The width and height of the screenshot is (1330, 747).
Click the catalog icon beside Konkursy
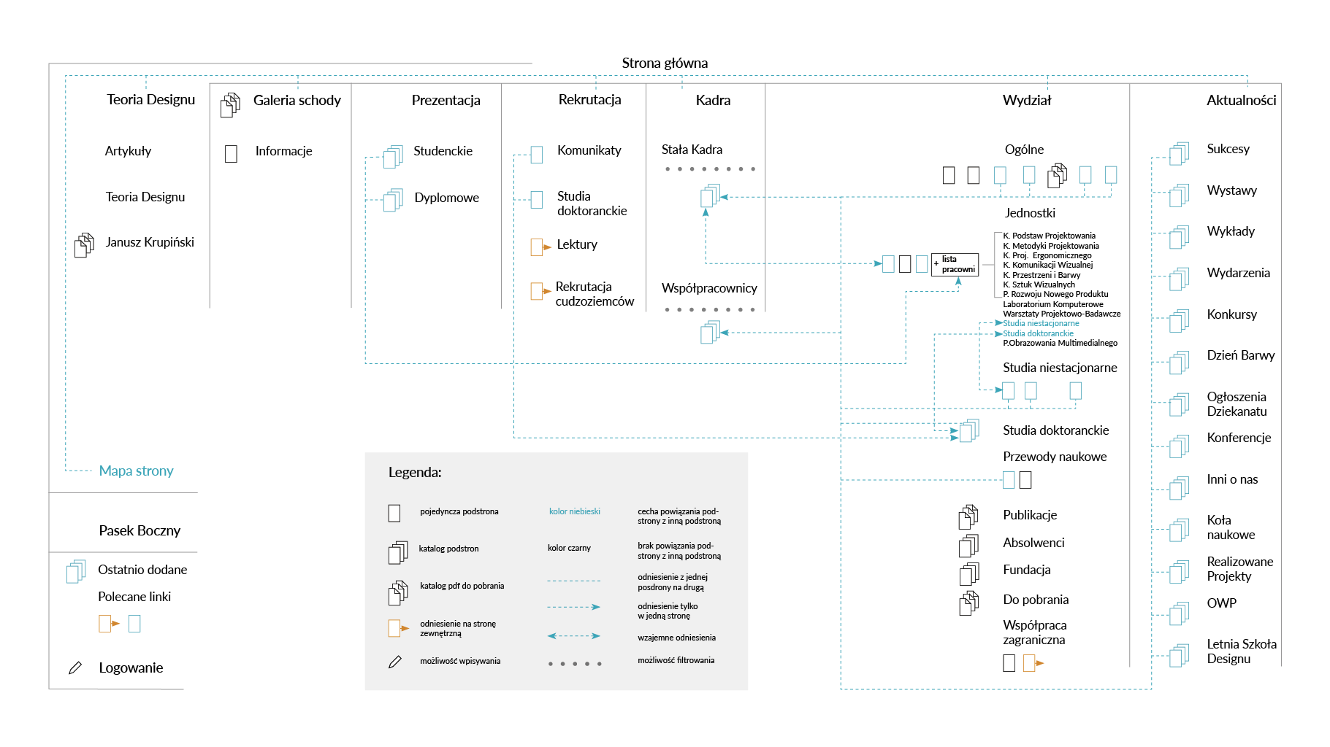pos(1179,320)
